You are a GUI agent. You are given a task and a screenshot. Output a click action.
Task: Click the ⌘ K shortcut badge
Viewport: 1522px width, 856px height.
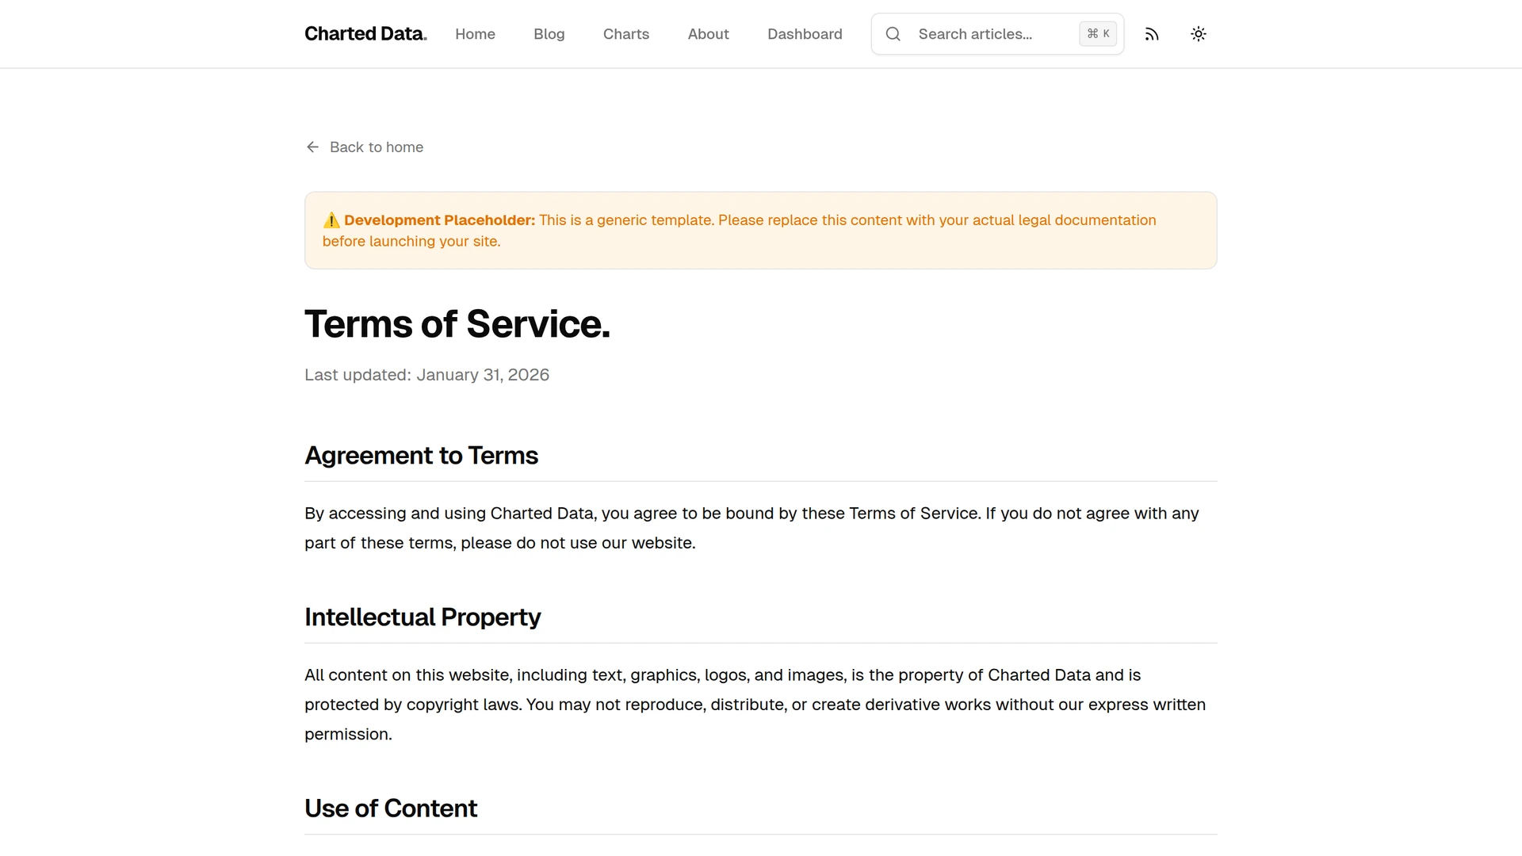pos(1098,34)
